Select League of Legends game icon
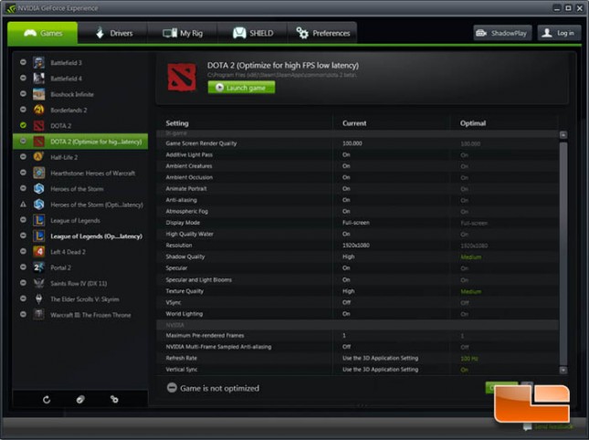The height and width of the screenshot is (440, 589). point(38,220)
